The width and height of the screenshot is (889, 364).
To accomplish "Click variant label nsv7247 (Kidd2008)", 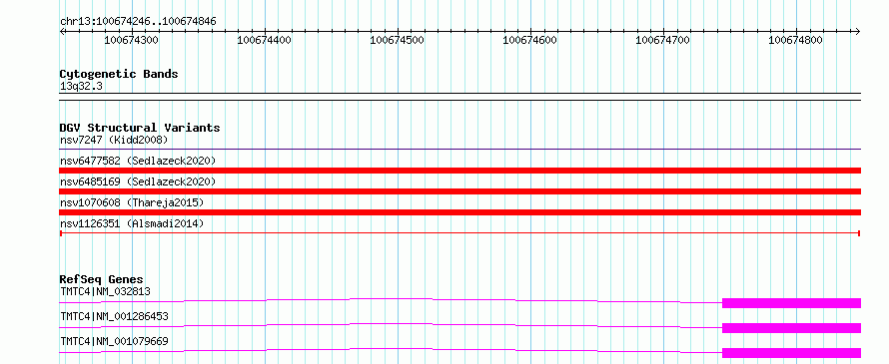I will click(x=114, y=140).
